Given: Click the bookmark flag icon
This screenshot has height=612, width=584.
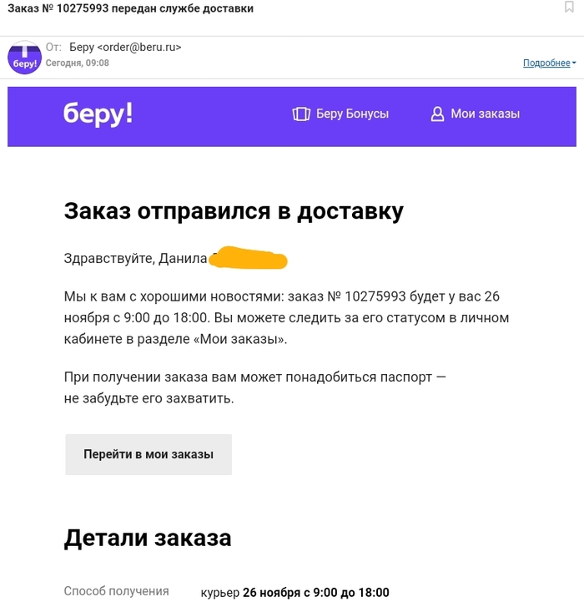Looking at the screenshot, I should coord(569,8).
